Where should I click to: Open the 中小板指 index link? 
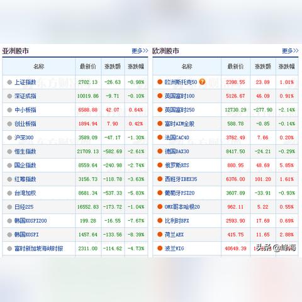point(25,110)
